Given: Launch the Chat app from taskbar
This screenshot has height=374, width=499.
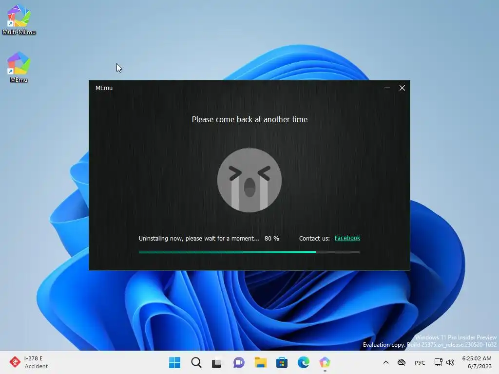Looking at the screenshot, I should tap(239, 362).
